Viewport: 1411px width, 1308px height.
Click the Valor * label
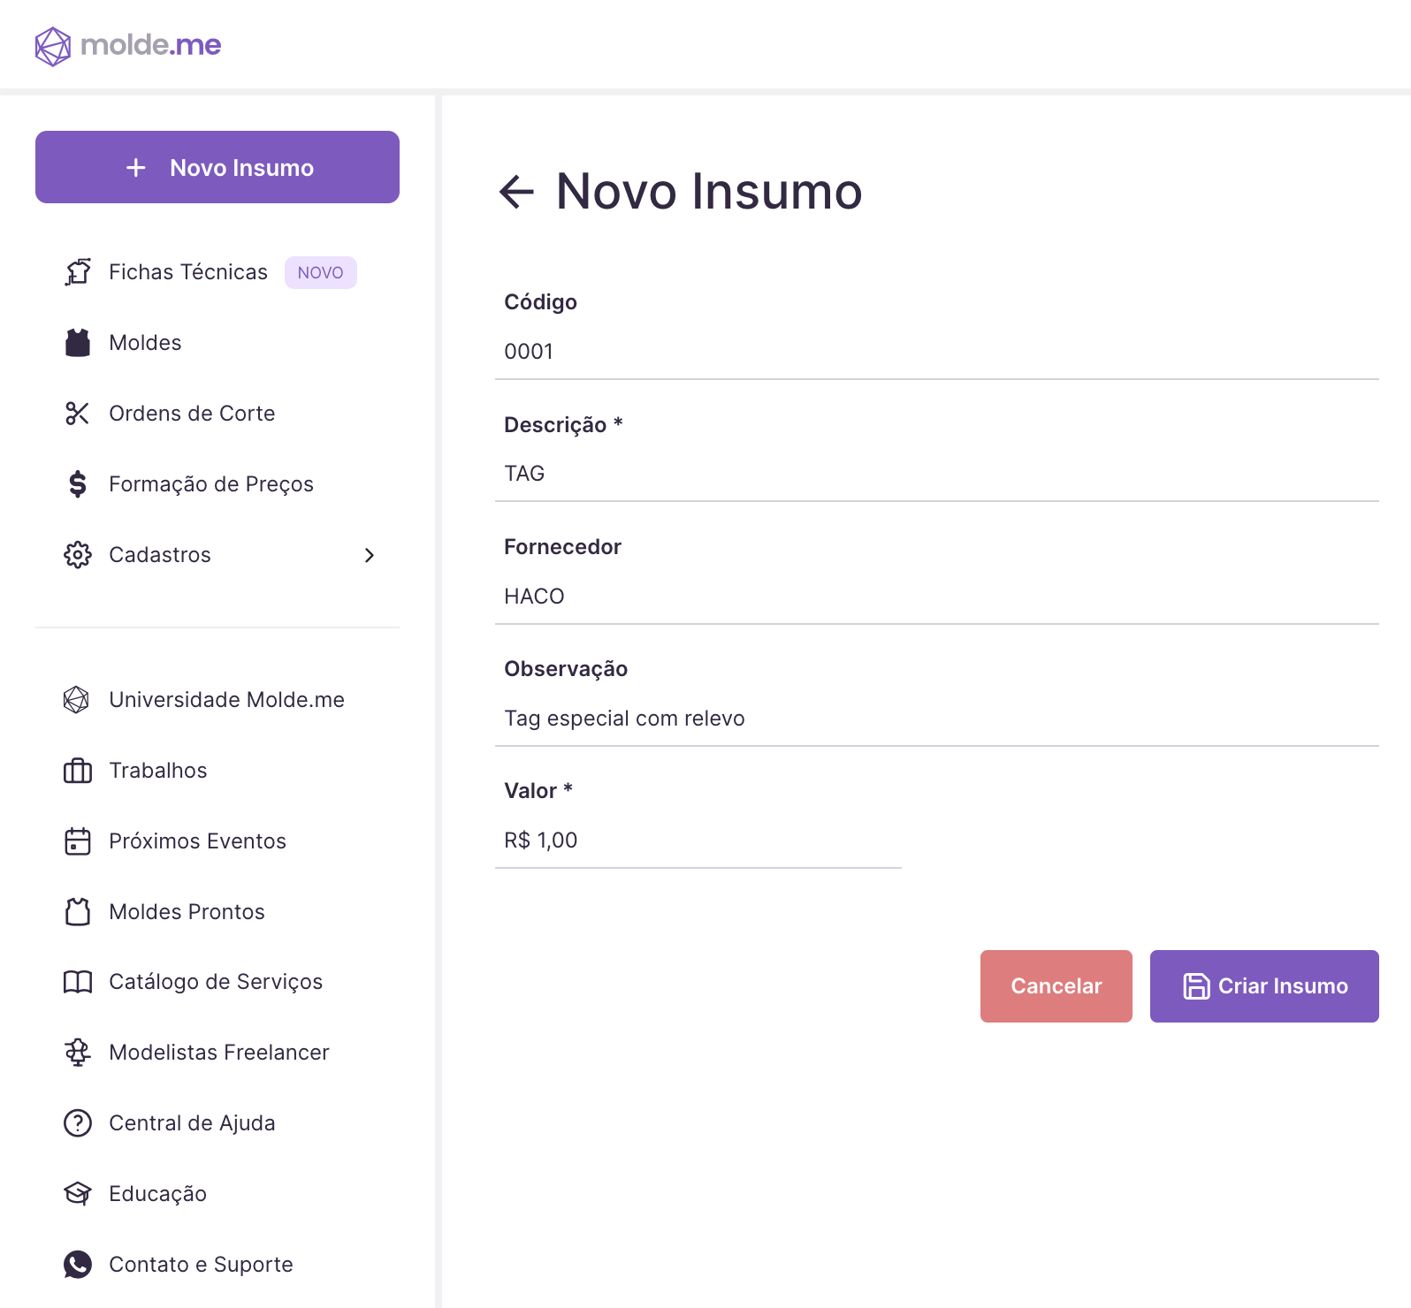pos(538,791)
